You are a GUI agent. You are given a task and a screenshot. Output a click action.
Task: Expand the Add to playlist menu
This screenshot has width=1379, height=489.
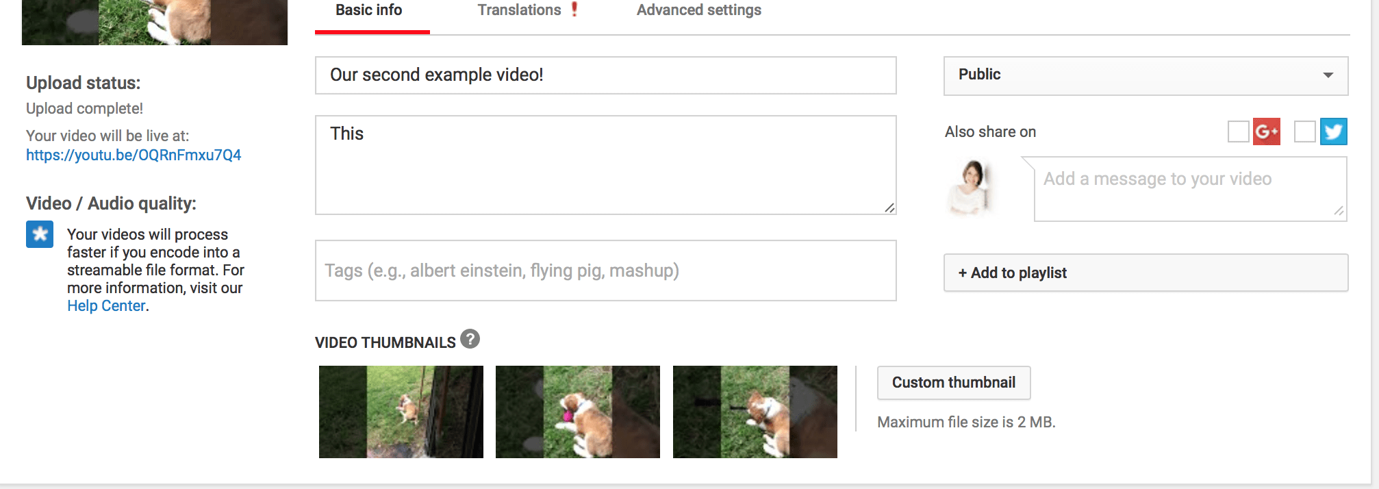pyautogui.click(x=1146, y=273)
